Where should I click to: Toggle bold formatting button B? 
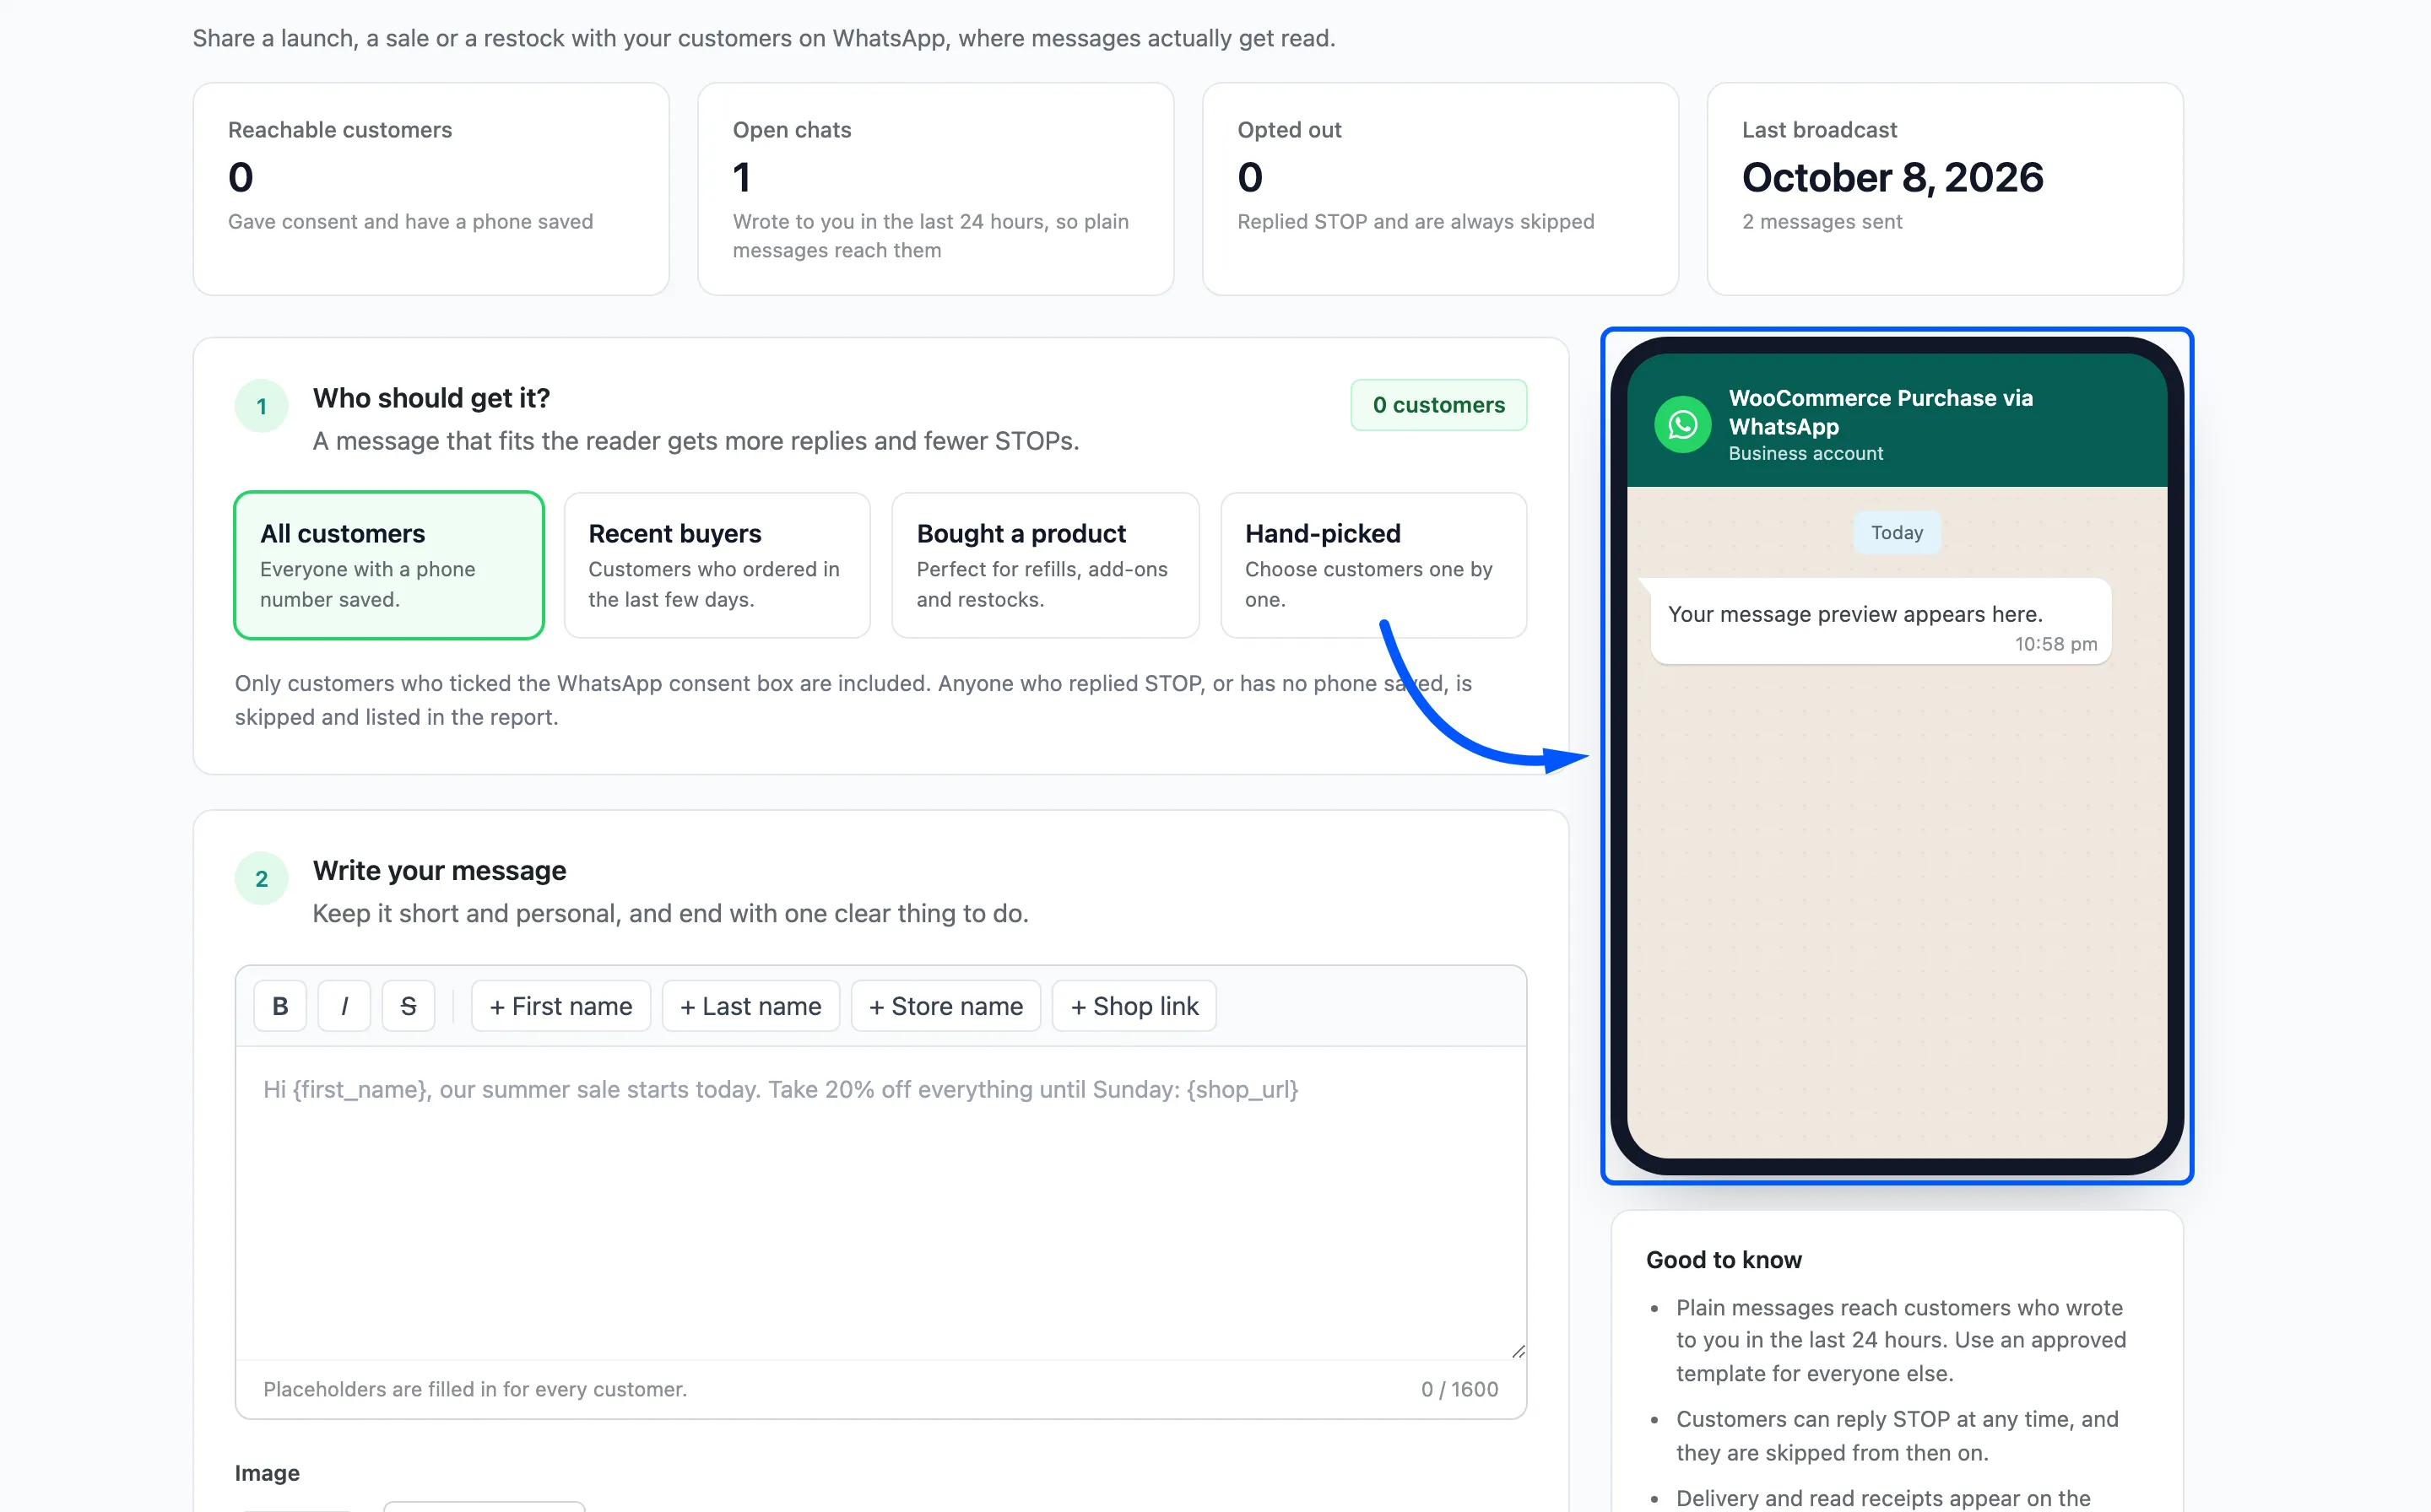[280, 1006]
